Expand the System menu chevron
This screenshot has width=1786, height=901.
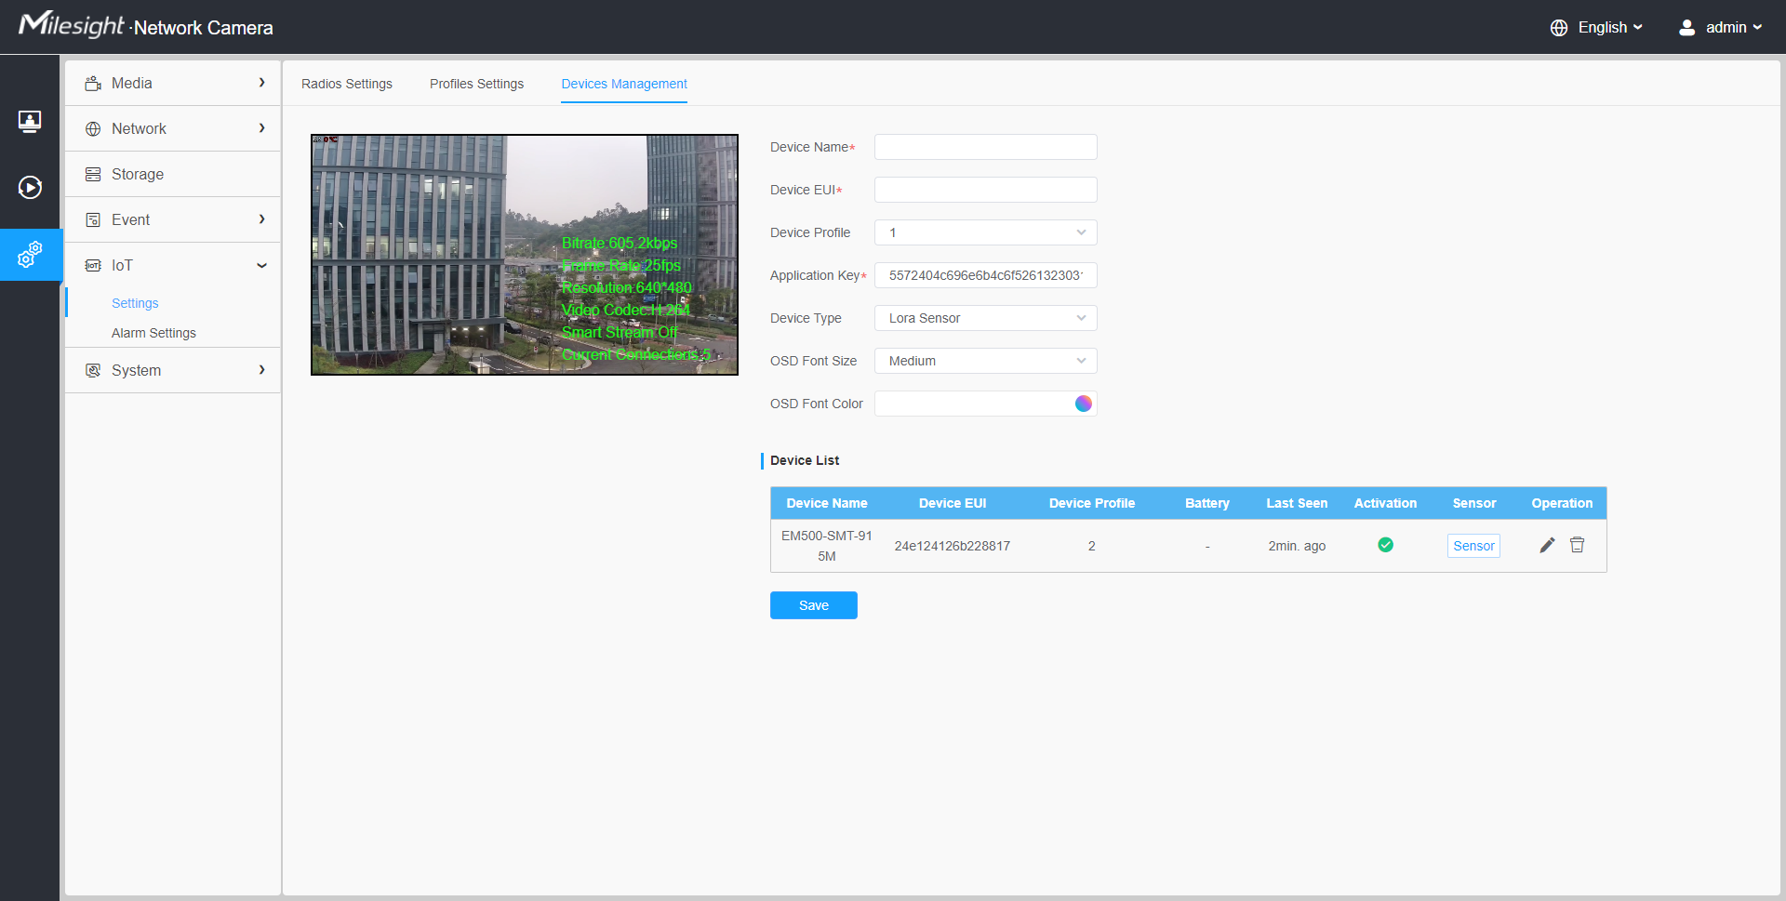coord(262,370)
